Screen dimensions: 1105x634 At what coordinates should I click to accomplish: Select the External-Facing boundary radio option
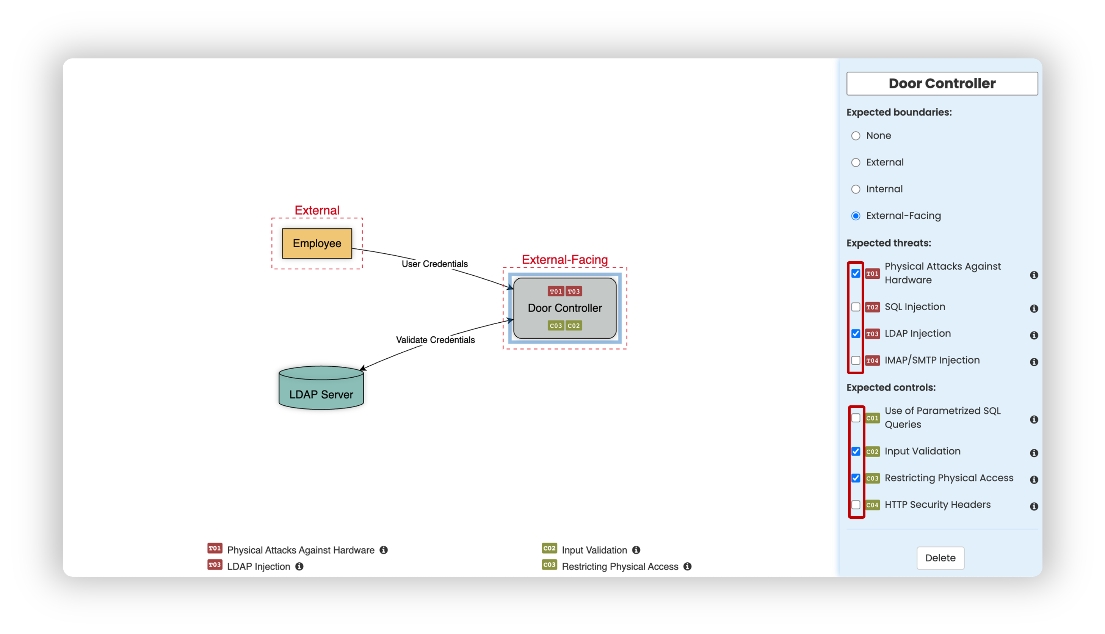pos(856,216)
